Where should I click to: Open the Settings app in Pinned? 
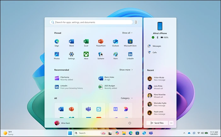coord(71,55)
